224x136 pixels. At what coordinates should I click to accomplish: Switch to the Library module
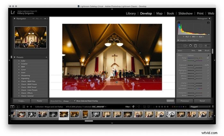click(131, 13)
